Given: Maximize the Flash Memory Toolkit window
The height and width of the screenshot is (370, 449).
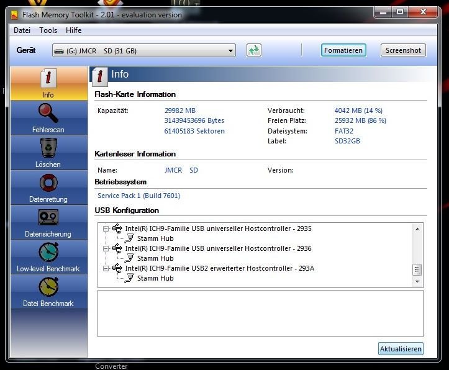Looking at the screenshot, I should point(400,12).
